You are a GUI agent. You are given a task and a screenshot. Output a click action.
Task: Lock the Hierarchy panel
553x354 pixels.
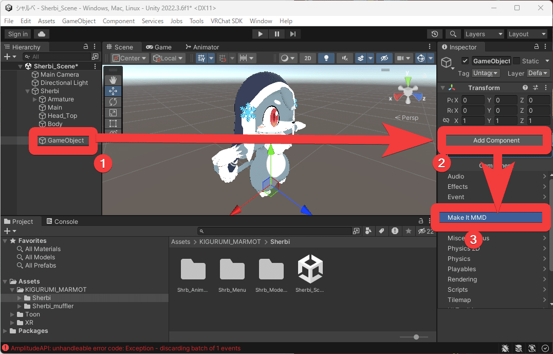(86, 47)
